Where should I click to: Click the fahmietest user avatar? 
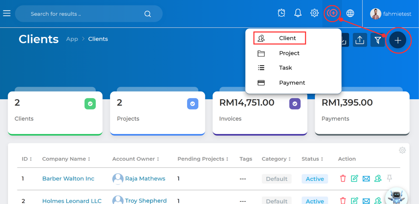tap(376, 14)
